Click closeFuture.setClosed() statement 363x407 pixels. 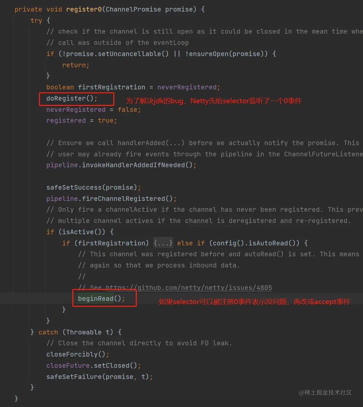point(93,365)
